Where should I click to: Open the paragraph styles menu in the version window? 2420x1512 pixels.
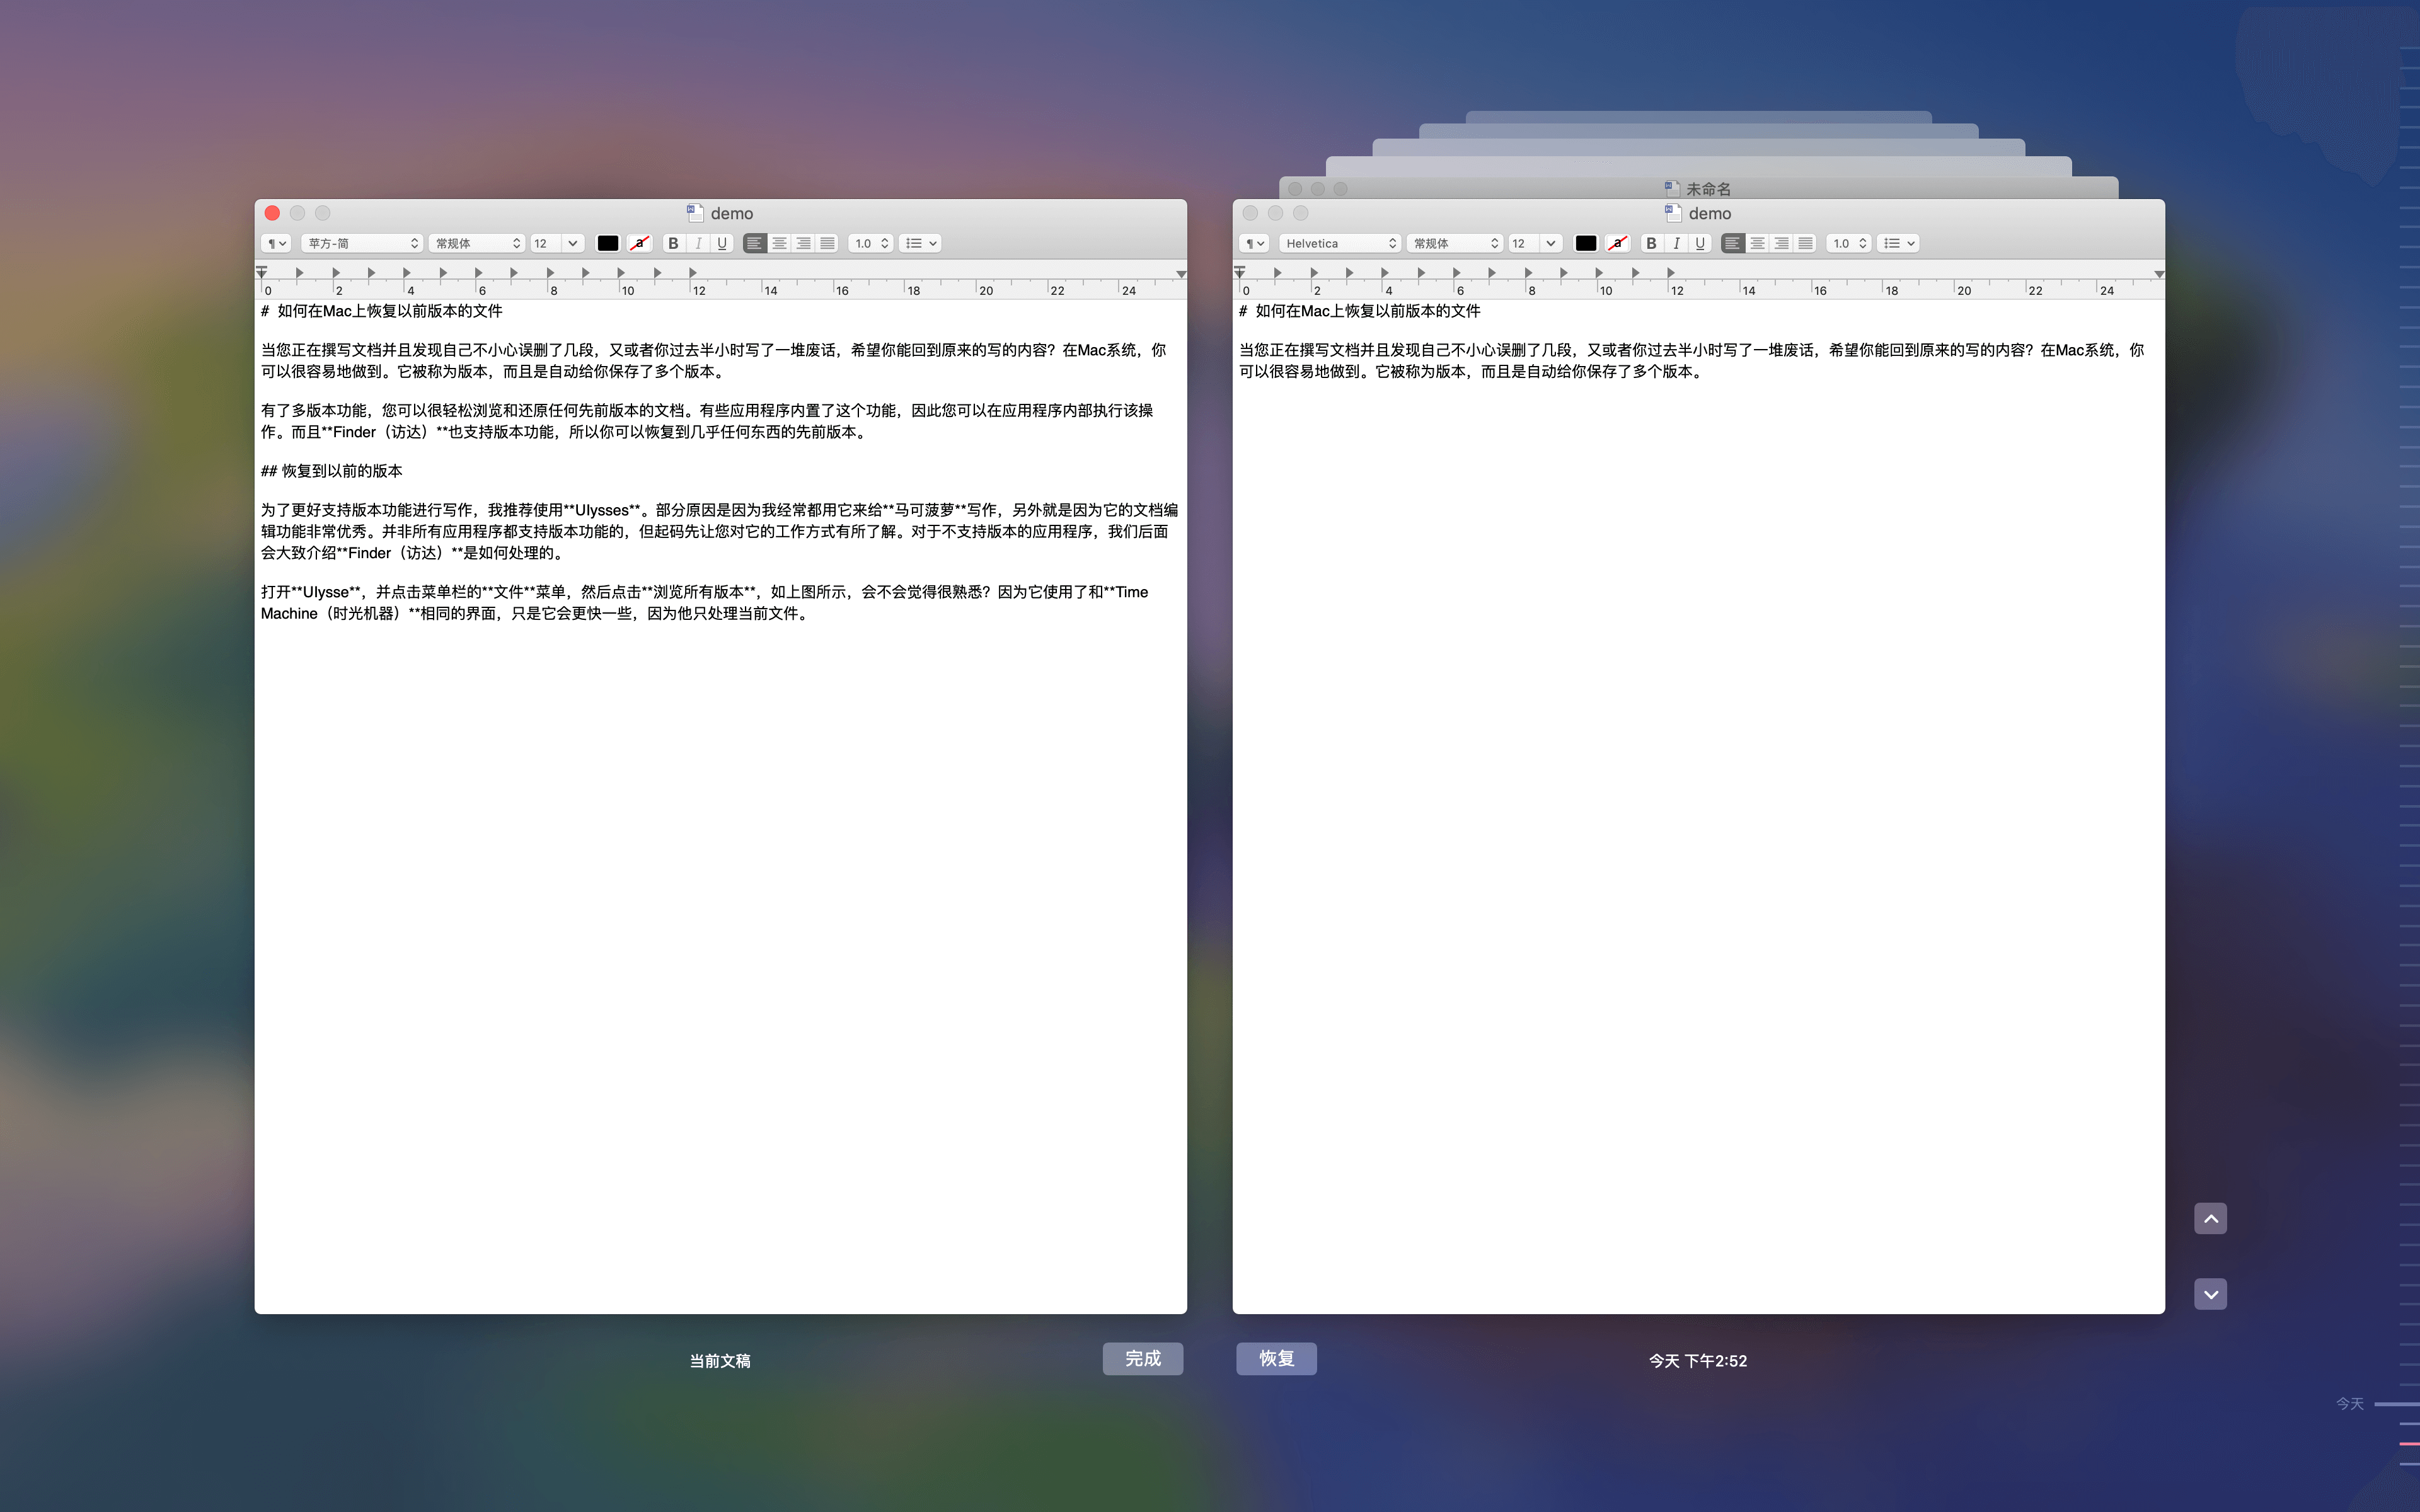tap(1254, 243)
